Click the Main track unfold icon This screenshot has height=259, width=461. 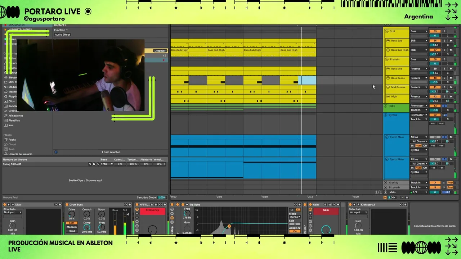[385, 192]
